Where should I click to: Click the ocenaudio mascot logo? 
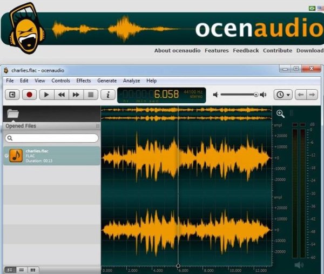26,28
